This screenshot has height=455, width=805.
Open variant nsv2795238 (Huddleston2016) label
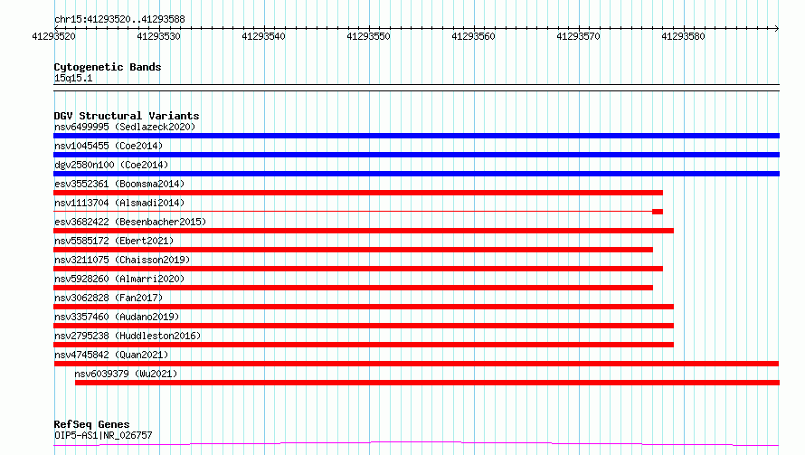click(x=128, y=336)
